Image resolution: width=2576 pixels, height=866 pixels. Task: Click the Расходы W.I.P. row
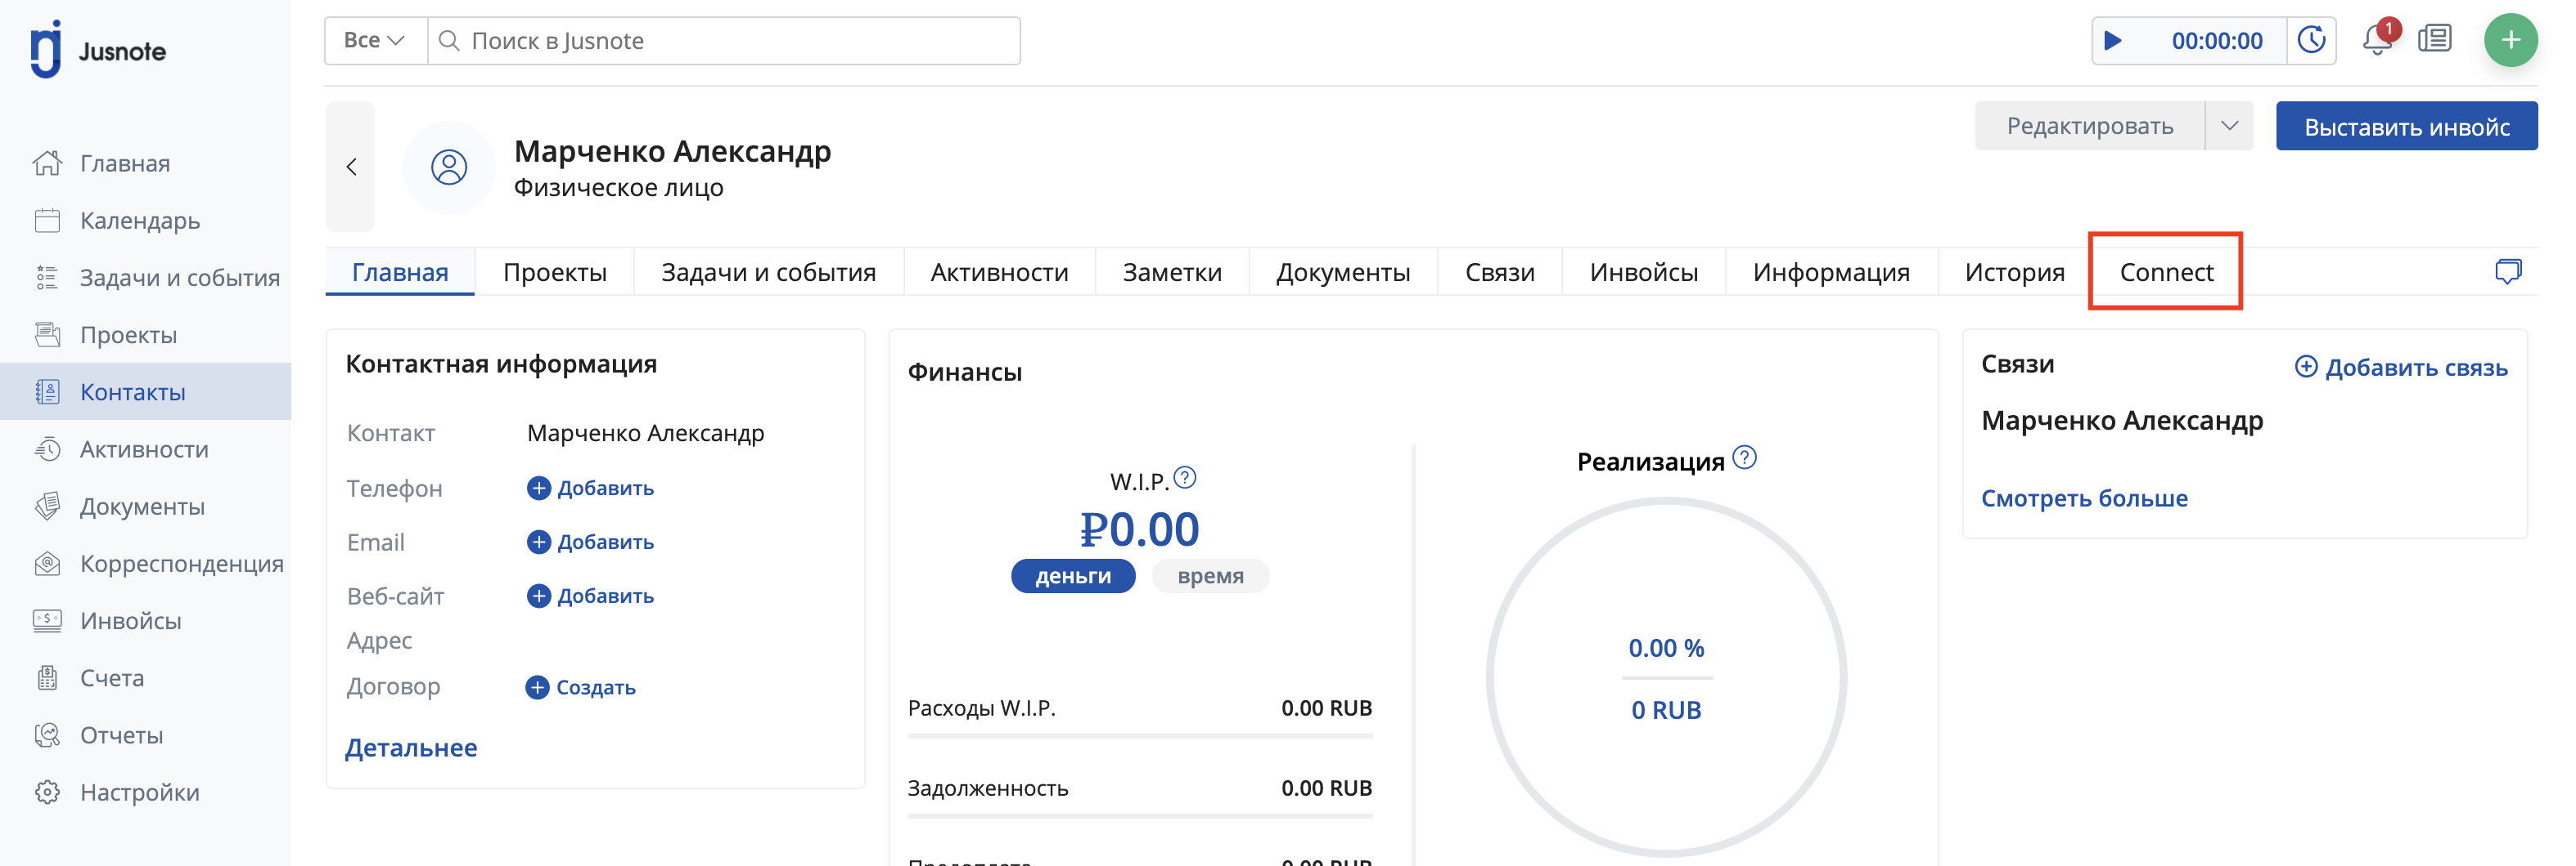[x=1140, y=708]
